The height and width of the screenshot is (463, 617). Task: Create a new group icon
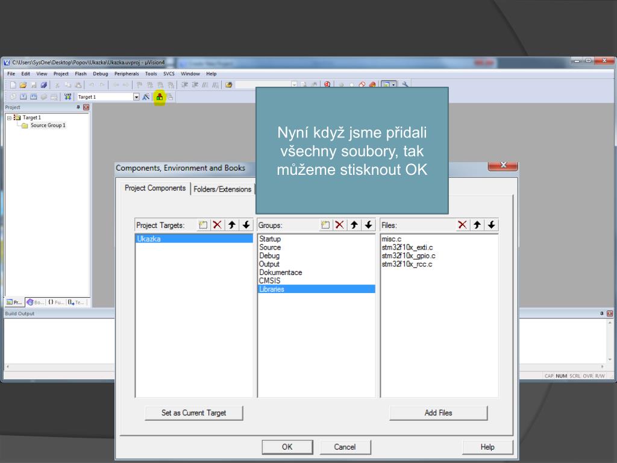(325, 225)
